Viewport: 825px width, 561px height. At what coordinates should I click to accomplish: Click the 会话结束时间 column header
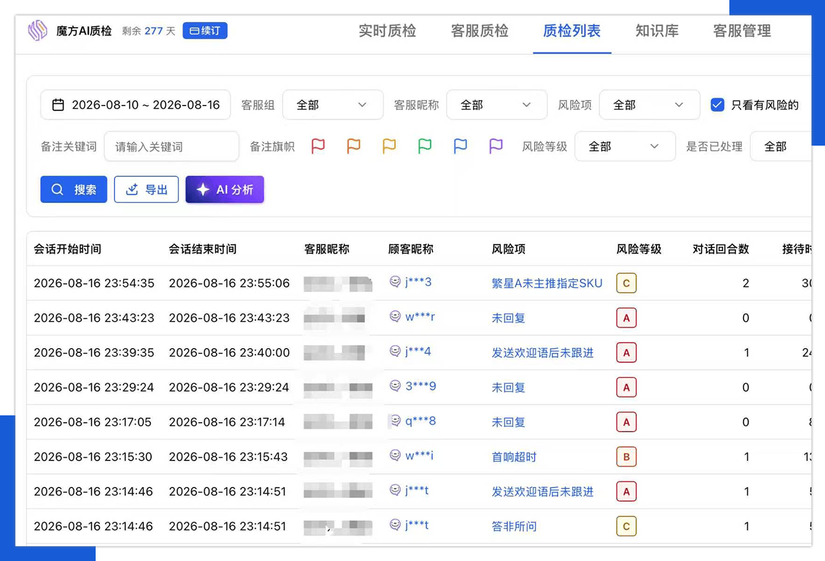pyautogui.click(x=203, y=249)
